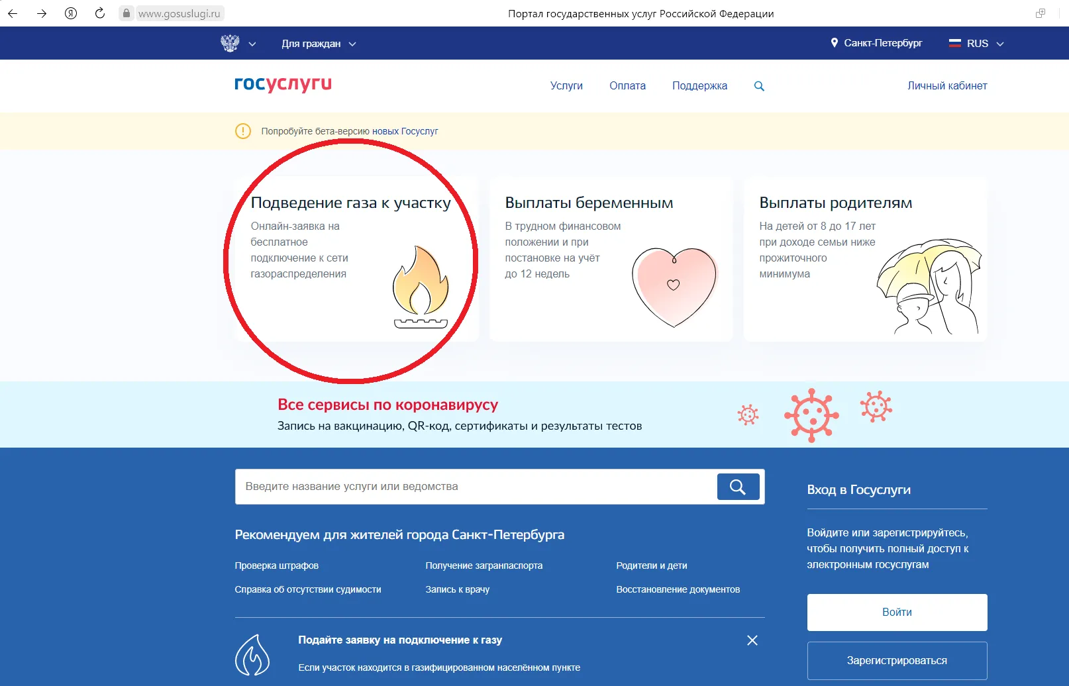Open the 'Подведение газа к участку' card title
The width and height of the screenshot is (1069, 686).
click(350, 203)
